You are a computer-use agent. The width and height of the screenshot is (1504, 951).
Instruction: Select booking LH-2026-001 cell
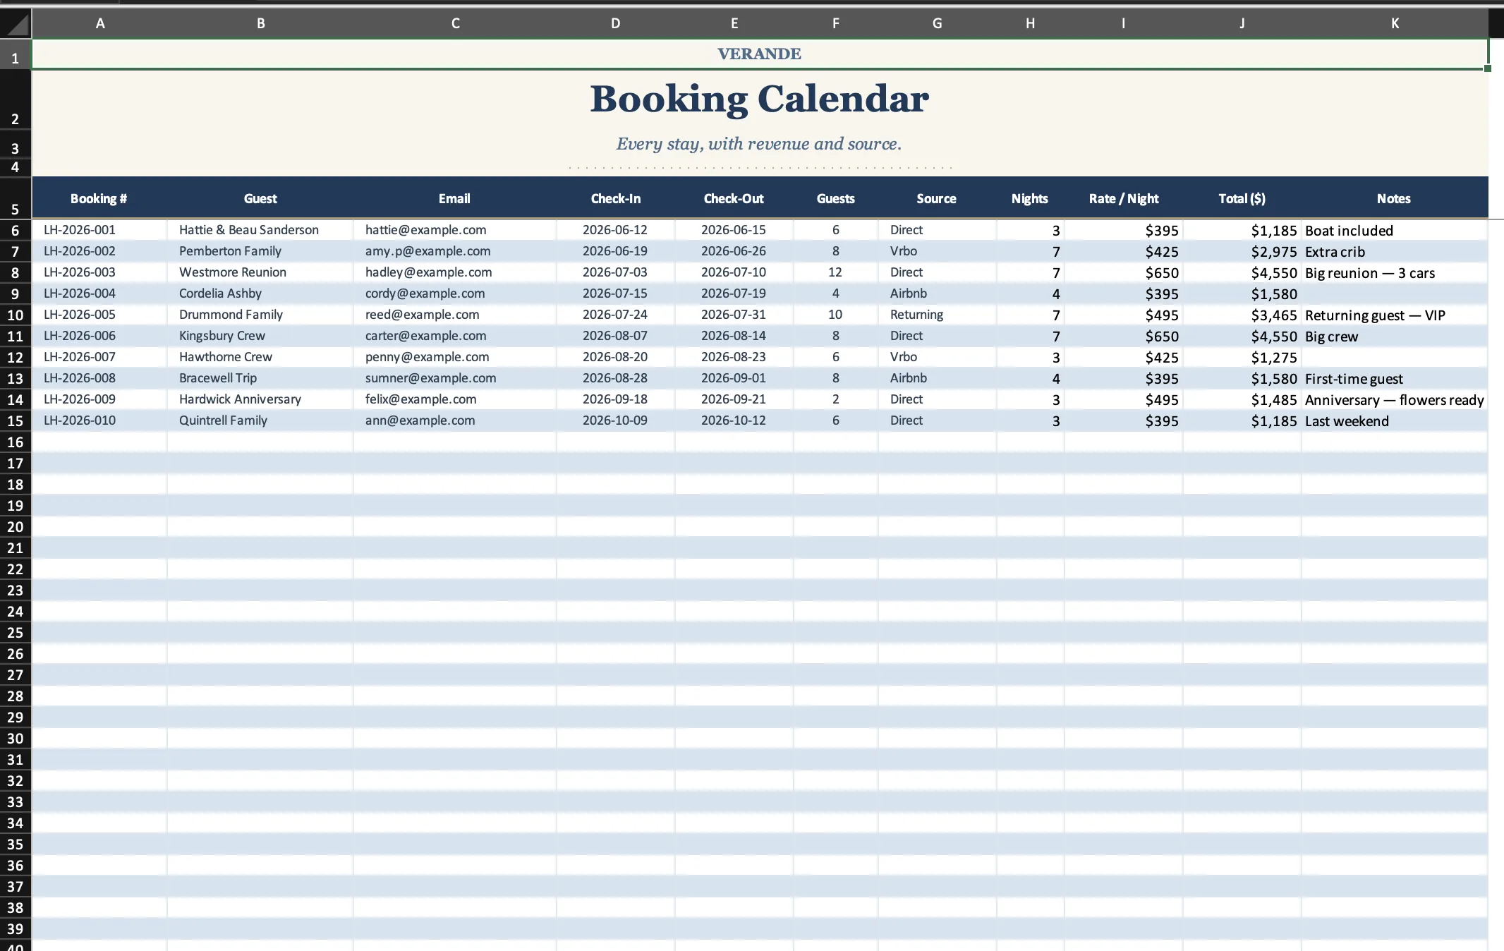(99, 230)
